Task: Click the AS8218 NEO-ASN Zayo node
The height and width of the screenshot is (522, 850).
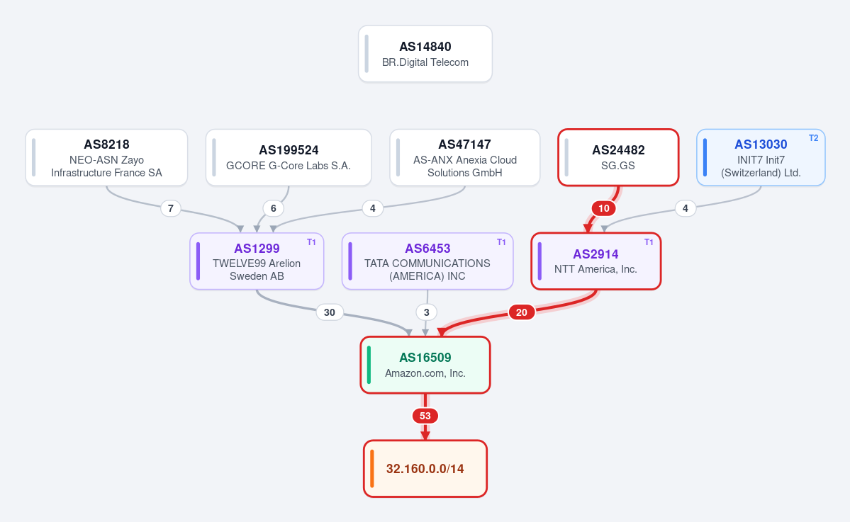Action: [x=106, y=157]
